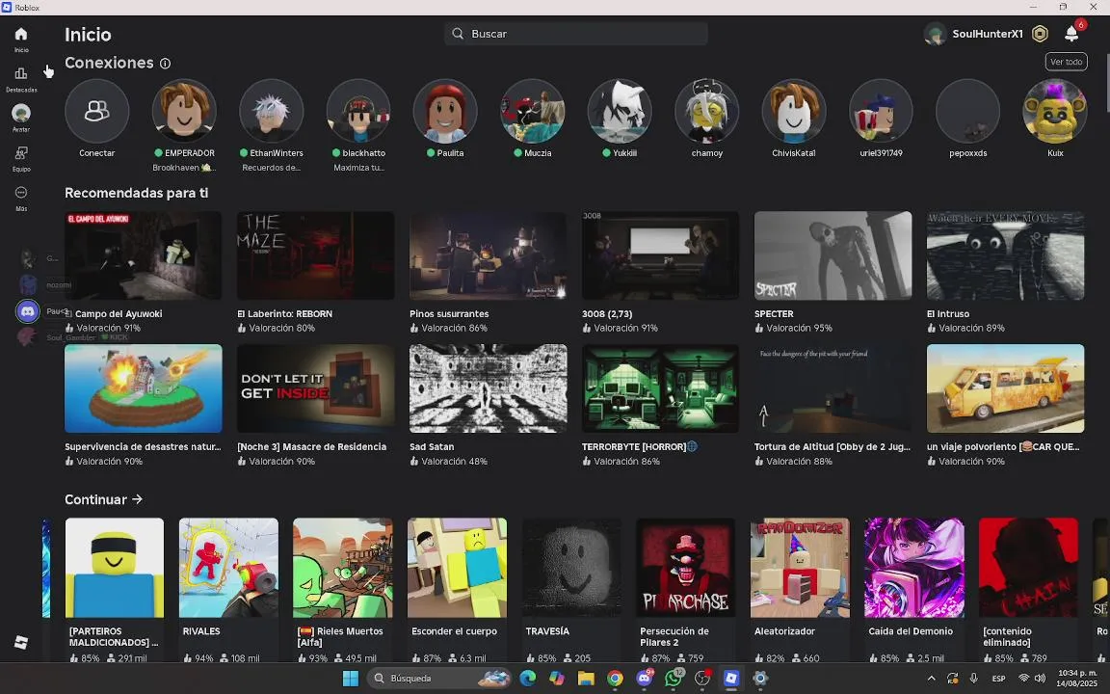
Task: Open the Destacadas charts sidebar icon
Action: [21, 73]
